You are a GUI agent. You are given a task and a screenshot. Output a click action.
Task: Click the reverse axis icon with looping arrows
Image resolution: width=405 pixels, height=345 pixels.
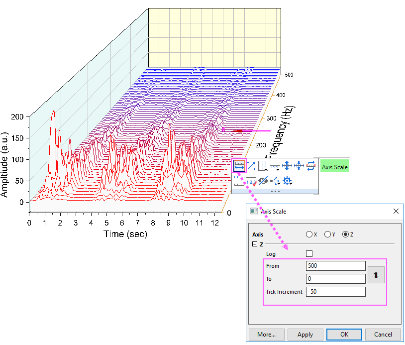[x=311, y=166]
